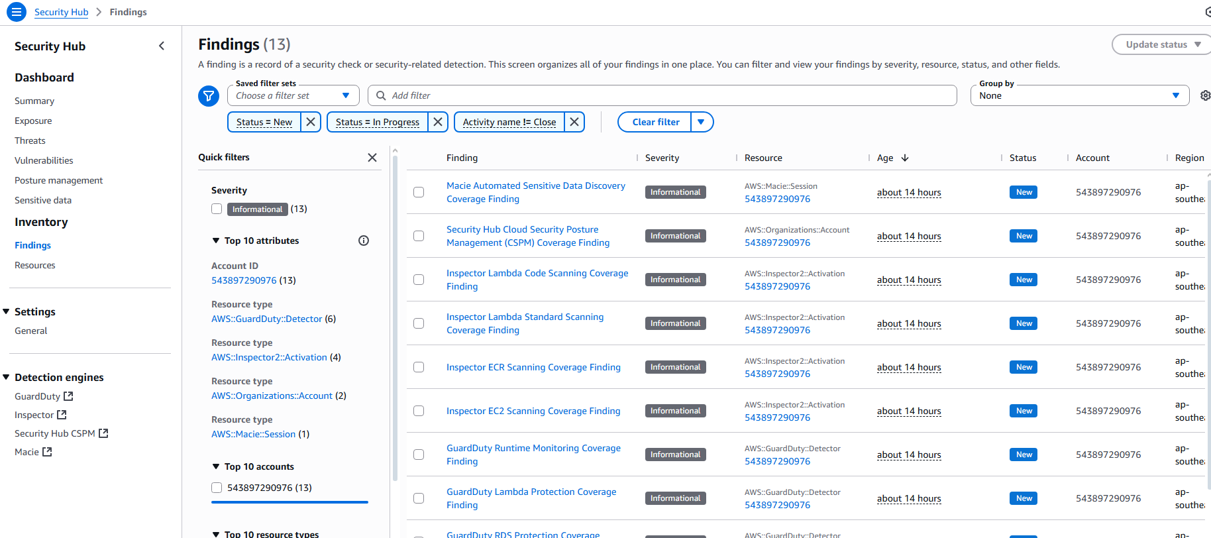Check the 543897290976 top accounts checkbox
Screen dimensions: 1211x538
coord(217,488)
